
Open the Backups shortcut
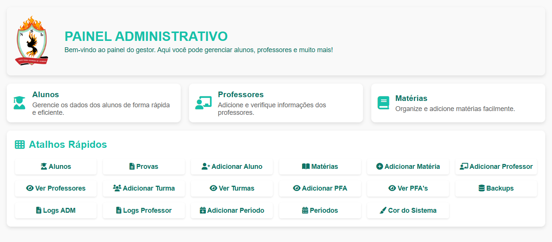(x=496, y=188)
